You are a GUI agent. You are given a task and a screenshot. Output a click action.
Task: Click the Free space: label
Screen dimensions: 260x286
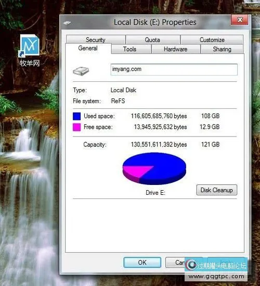[x=98, y=127]
